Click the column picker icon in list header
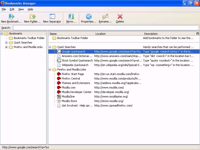The height and width of the screenshot is (150, 200). coord(197,33)
